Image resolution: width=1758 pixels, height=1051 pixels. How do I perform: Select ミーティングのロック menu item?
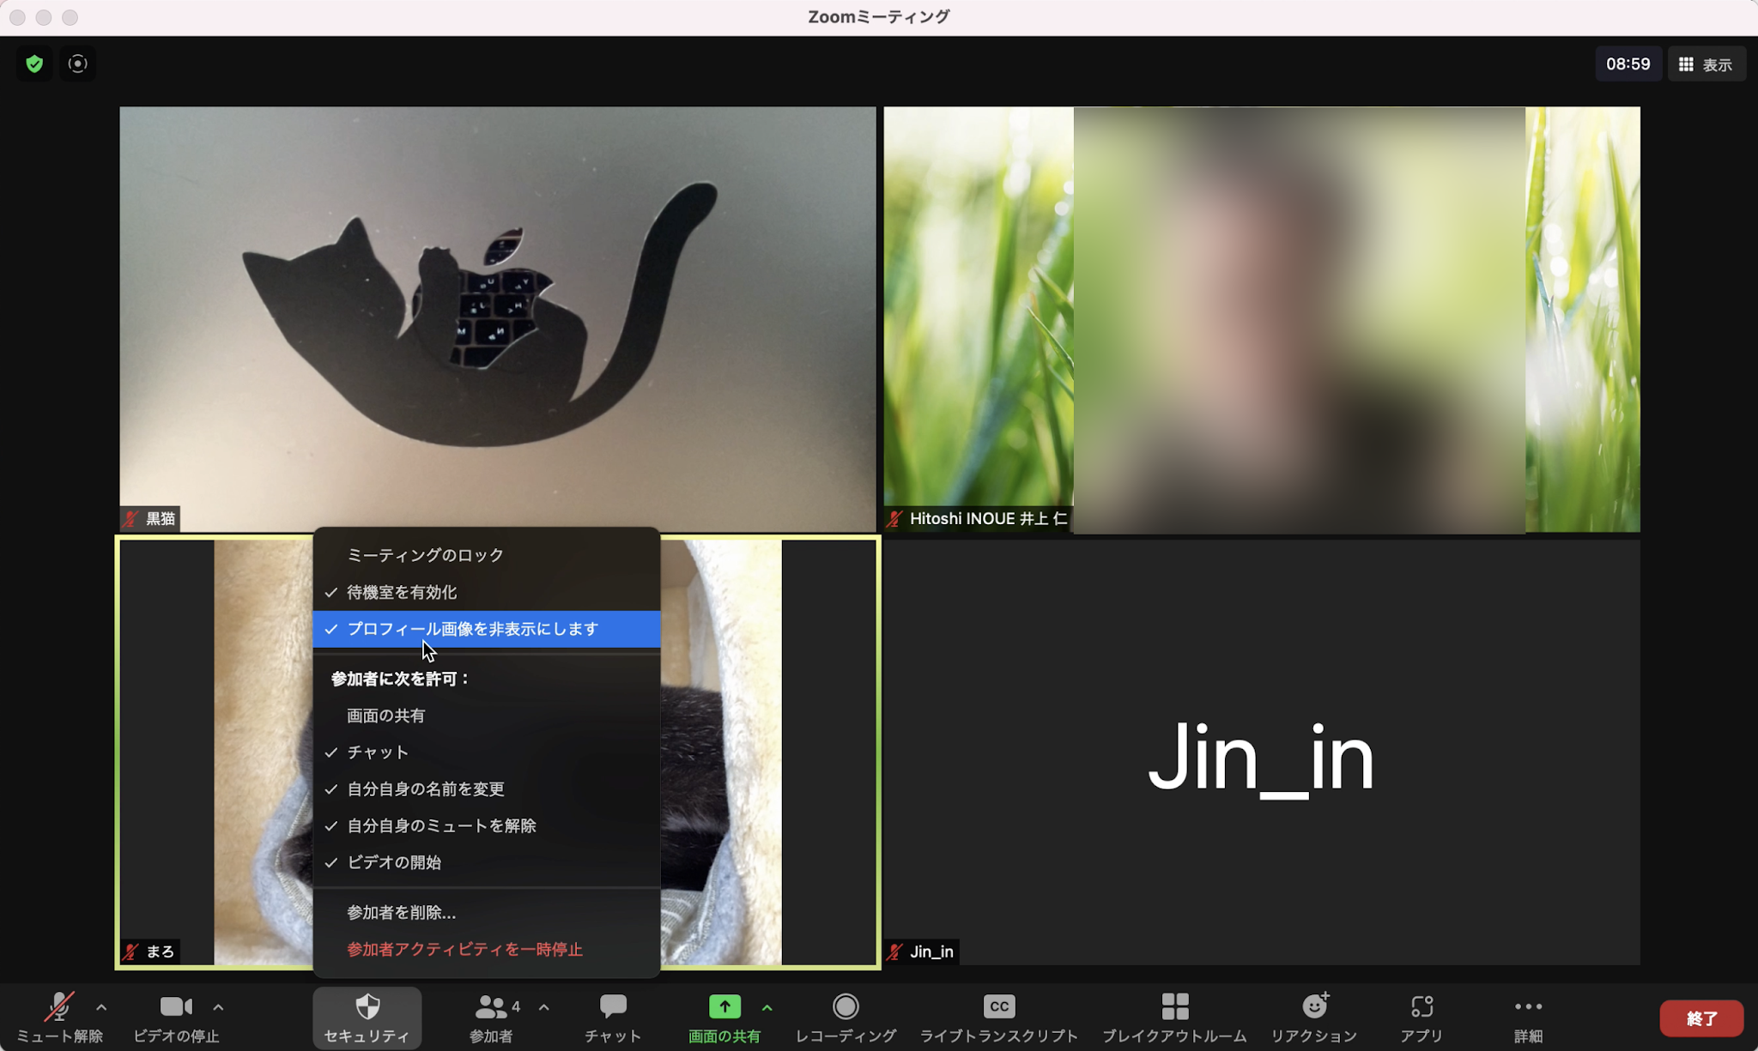(x=425, y=555)
